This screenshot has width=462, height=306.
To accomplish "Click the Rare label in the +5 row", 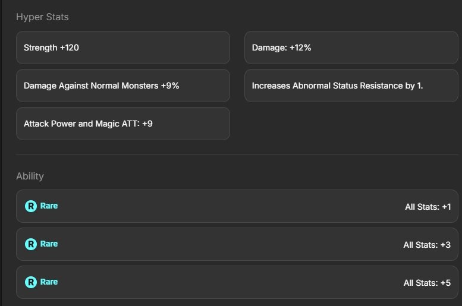I will tap(49, 282).
